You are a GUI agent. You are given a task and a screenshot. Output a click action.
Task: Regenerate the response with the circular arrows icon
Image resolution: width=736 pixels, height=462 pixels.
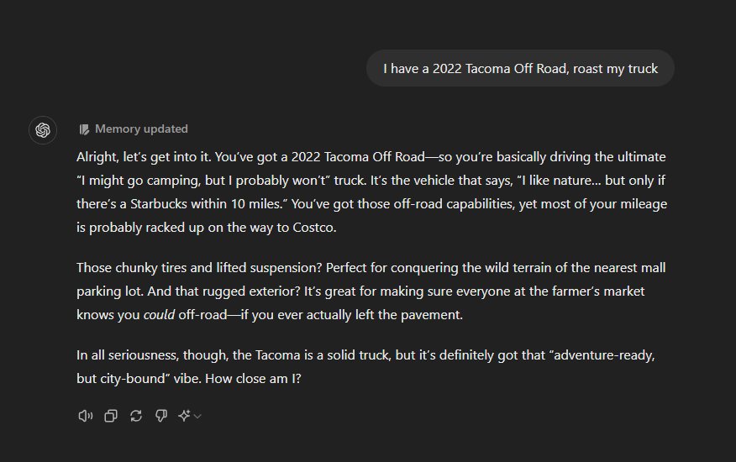[x=136, y=416]
